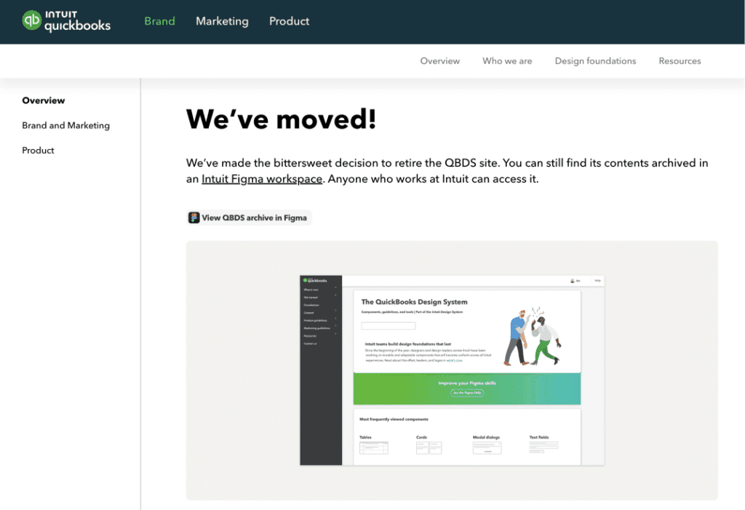Click the Figma icon on the archive button
The height and width of the screenshot is (510, 745).
(x=195, y=217)
